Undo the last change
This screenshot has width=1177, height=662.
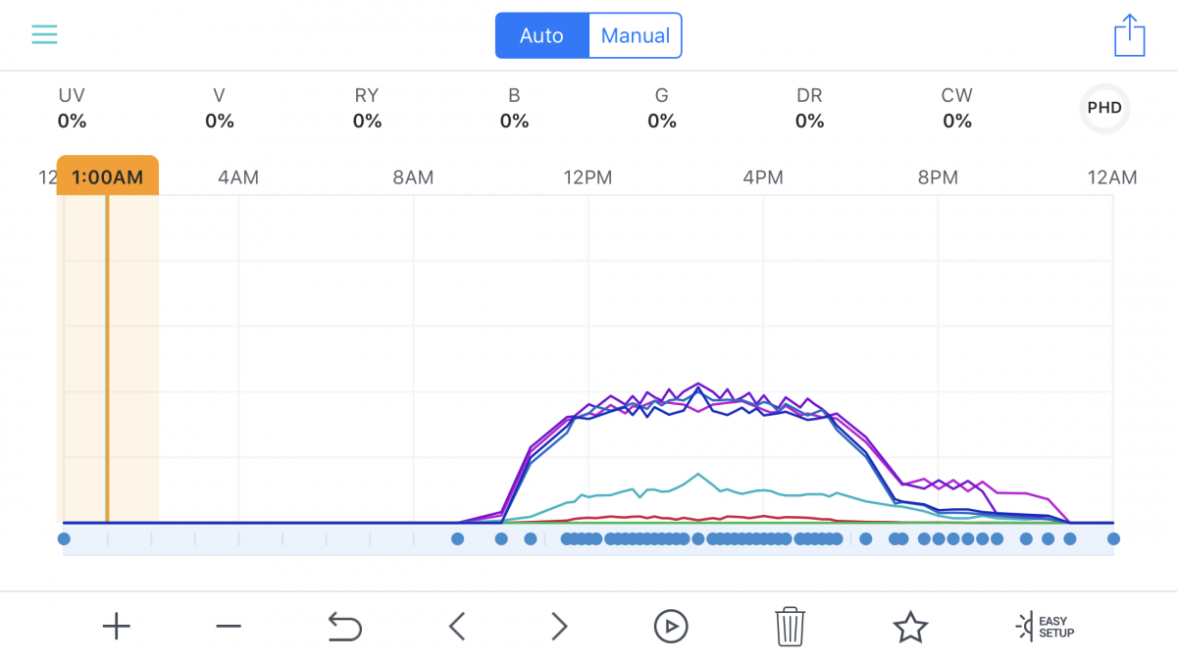pos(344,626)
